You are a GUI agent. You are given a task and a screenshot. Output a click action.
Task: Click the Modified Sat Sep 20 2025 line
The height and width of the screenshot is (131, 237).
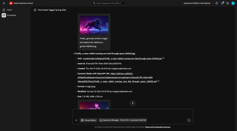[105, 91]
